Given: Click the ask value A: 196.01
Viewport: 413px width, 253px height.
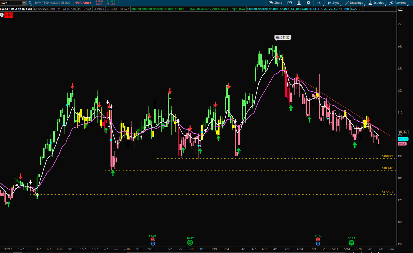Looking at the screenshot, I should click(112, 4).
